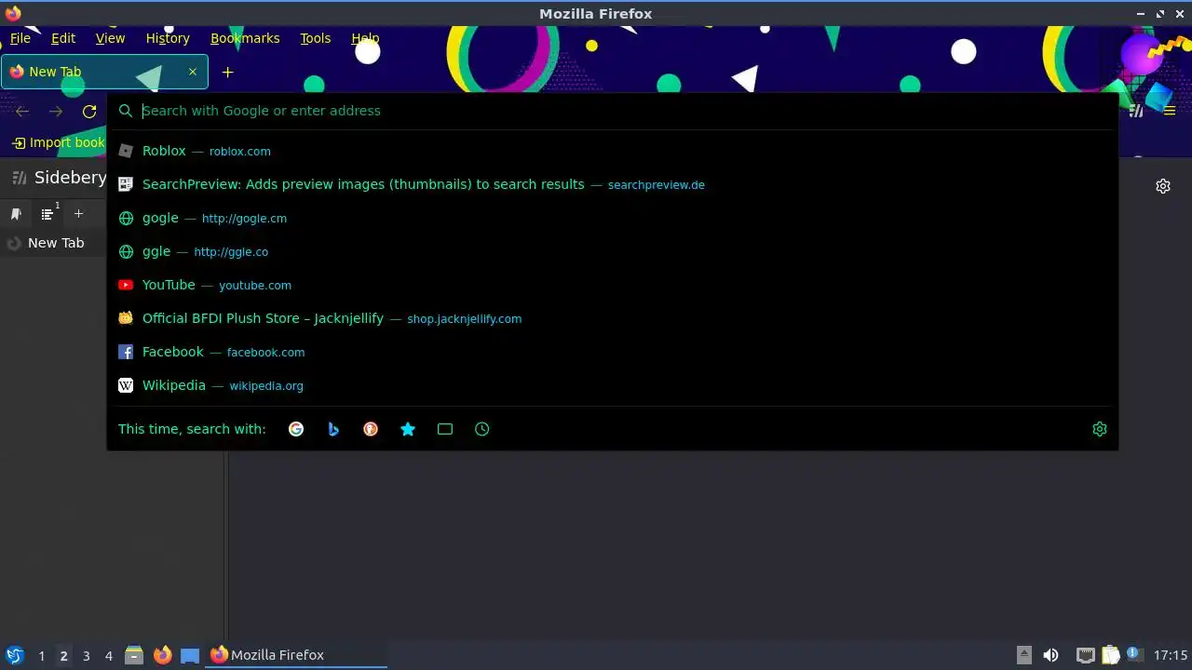This screenshot has height=670, width=1192.
Task: Open gogle suggestion
Action: (613, 218)
